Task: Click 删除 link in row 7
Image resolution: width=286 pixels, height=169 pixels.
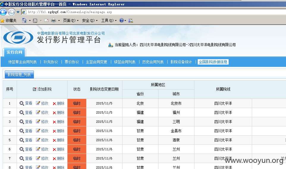Action: (61, 159)
